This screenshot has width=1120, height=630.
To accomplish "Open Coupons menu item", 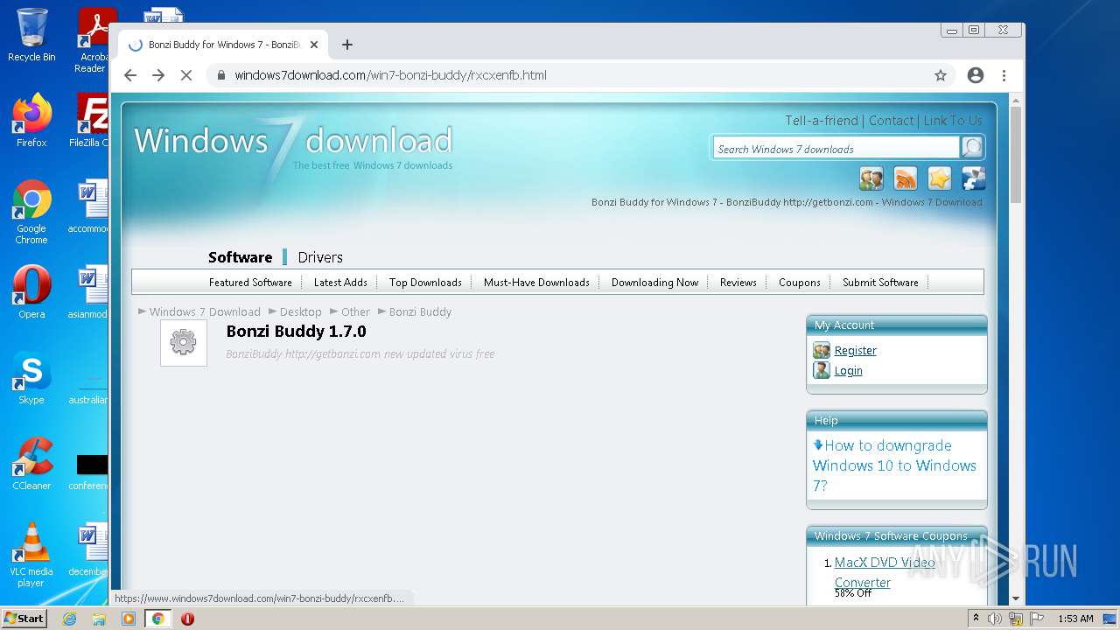I will point(799,282).
